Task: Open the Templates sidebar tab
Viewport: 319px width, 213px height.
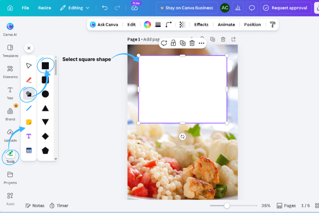Action: (10, 51)
